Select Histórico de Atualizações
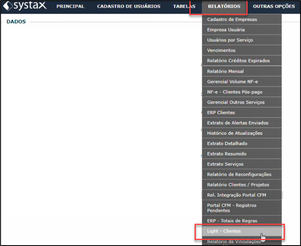The image size is (301, 246). (x=242, y=133)
